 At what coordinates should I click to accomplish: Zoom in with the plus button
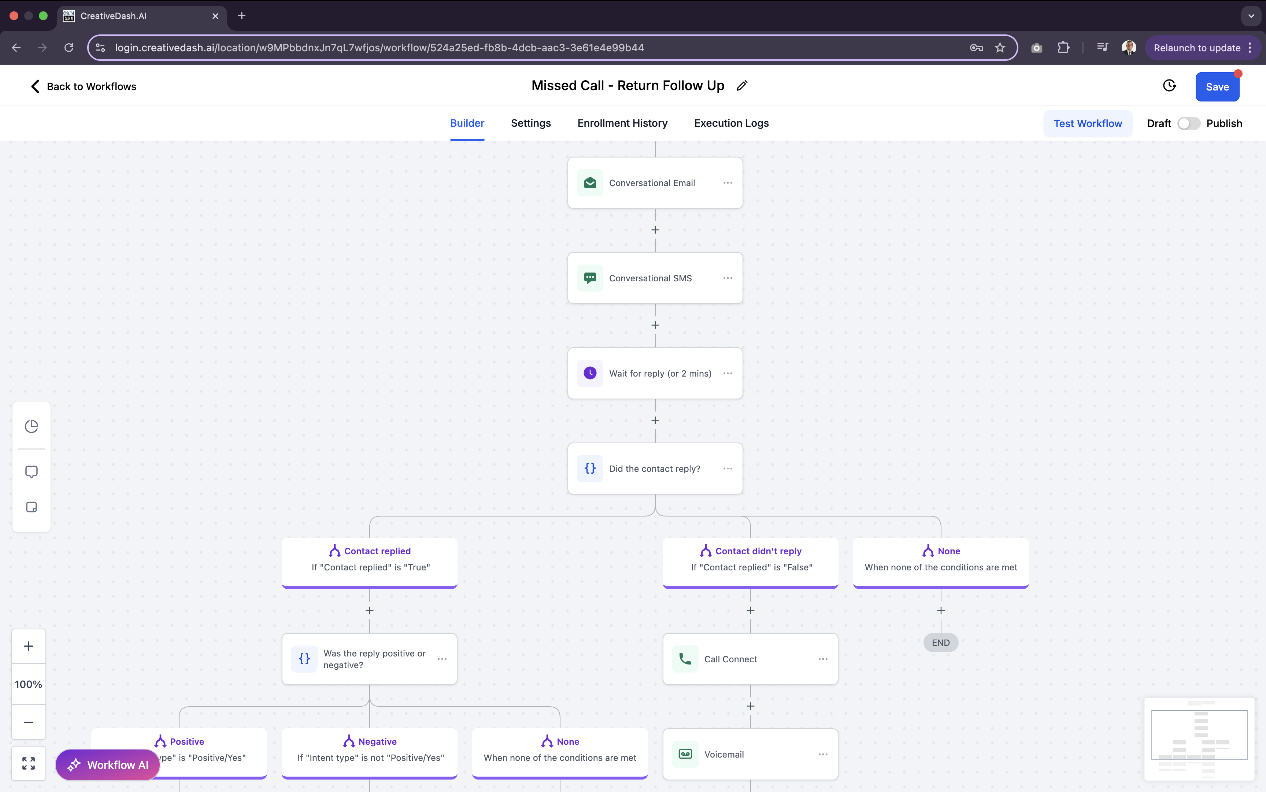pyautogui.click(x=29, y=646)
